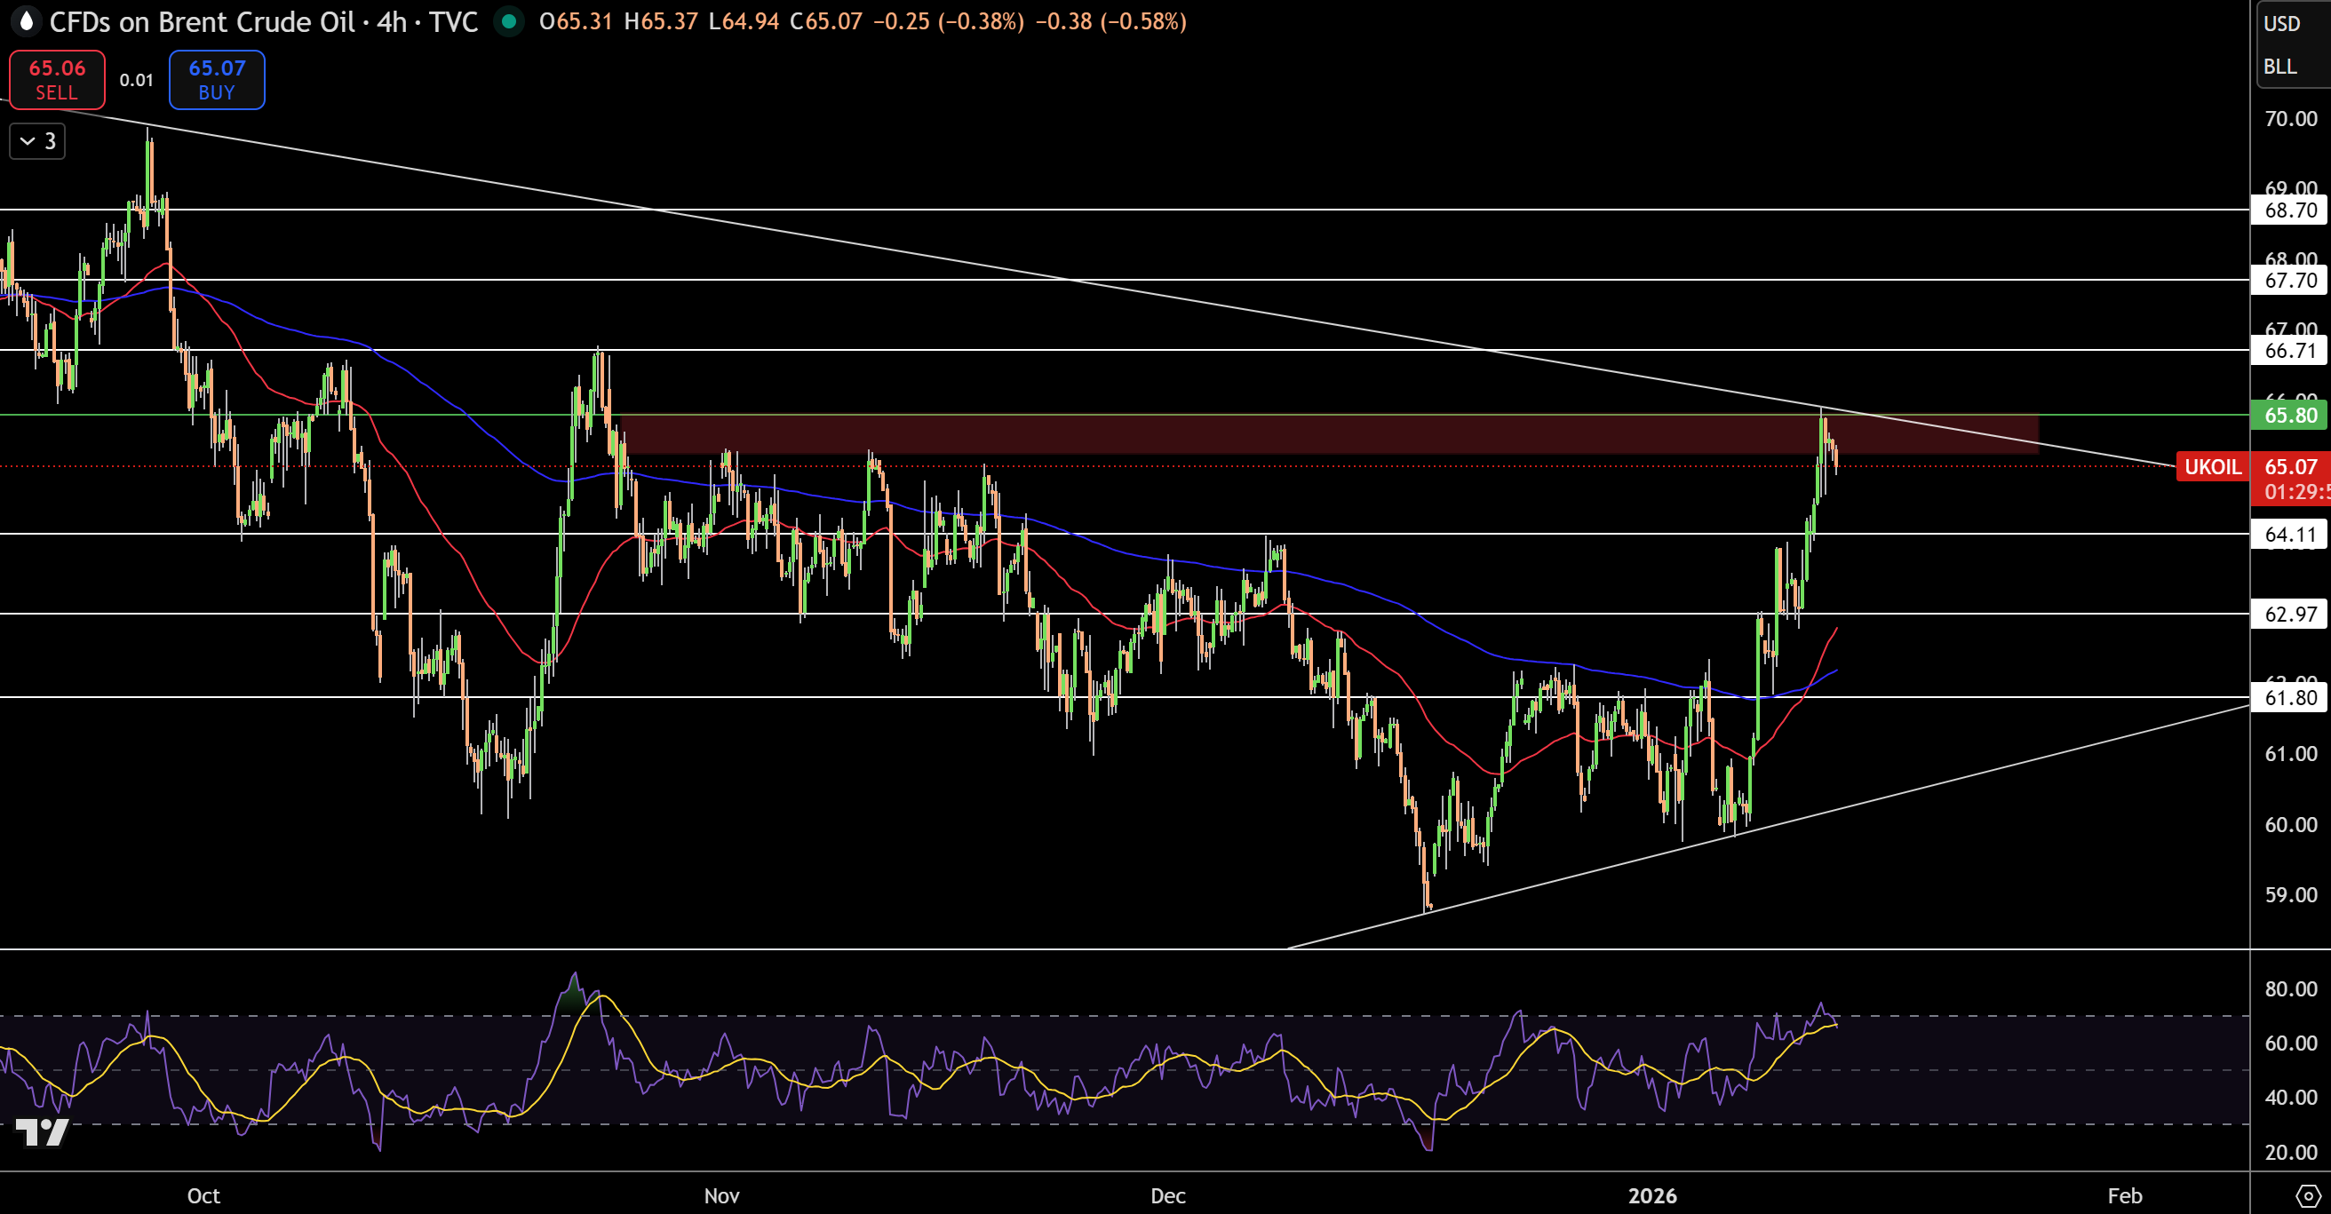Click the Brent Crude Oil drop icon
2331x1214 pixels.
[27, 20]
